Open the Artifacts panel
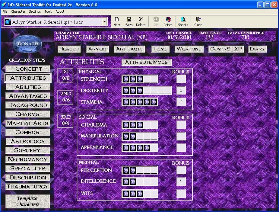The image size is (279, 212). coord(129,49)
